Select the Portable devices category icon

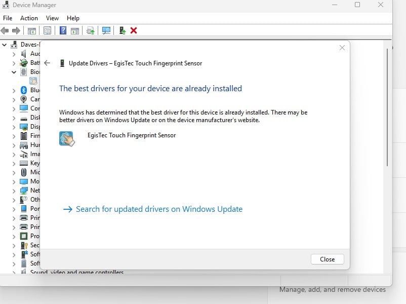[x=24, y=209]
